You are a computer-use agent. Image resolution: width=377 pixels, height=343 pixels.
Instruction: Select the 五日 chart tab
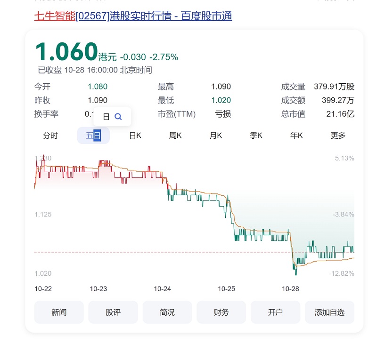tap(93, 136)
